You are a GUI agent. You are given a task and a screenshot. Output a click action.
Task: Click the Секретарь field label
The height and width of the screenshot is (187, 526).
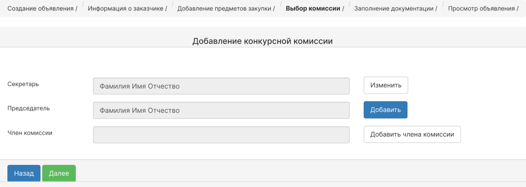(23, 84)
